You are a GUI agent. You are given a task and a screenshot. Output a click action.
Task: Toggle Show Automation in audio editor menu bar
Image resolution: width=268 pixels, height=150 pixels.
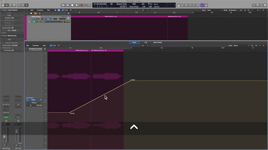pos(51,45)
